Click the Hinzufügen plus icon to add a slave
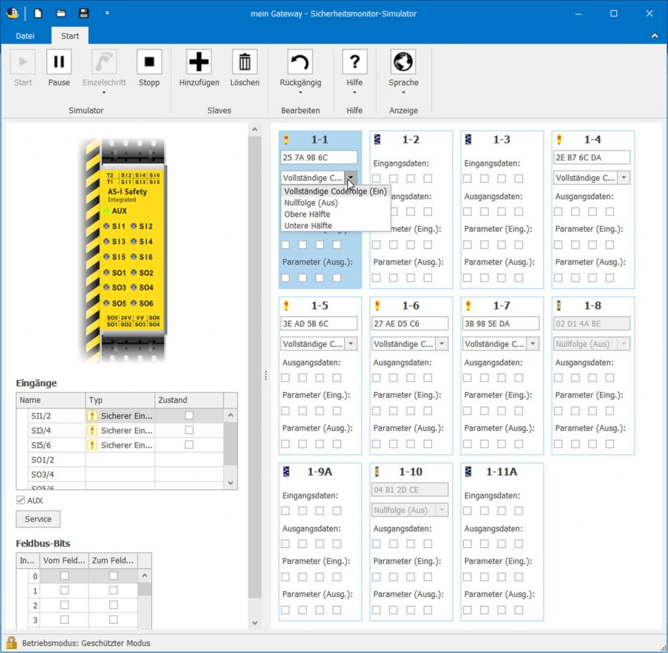The height and width of the screenshot is (653, 668). point(198,63)
